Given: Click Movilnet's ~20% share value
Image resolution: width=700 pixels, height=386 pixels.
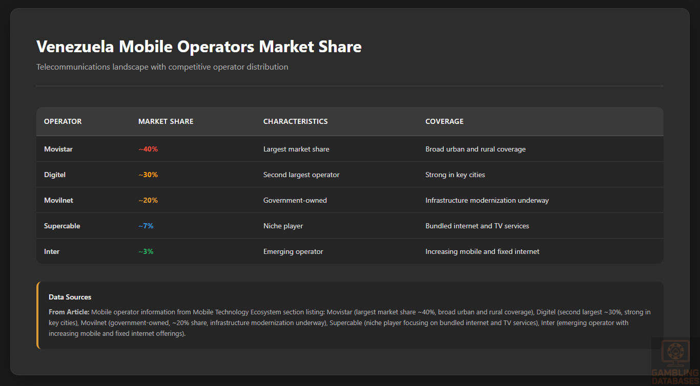Looking at the screenshot, I should pyautogui.click(x=148, y=200).
